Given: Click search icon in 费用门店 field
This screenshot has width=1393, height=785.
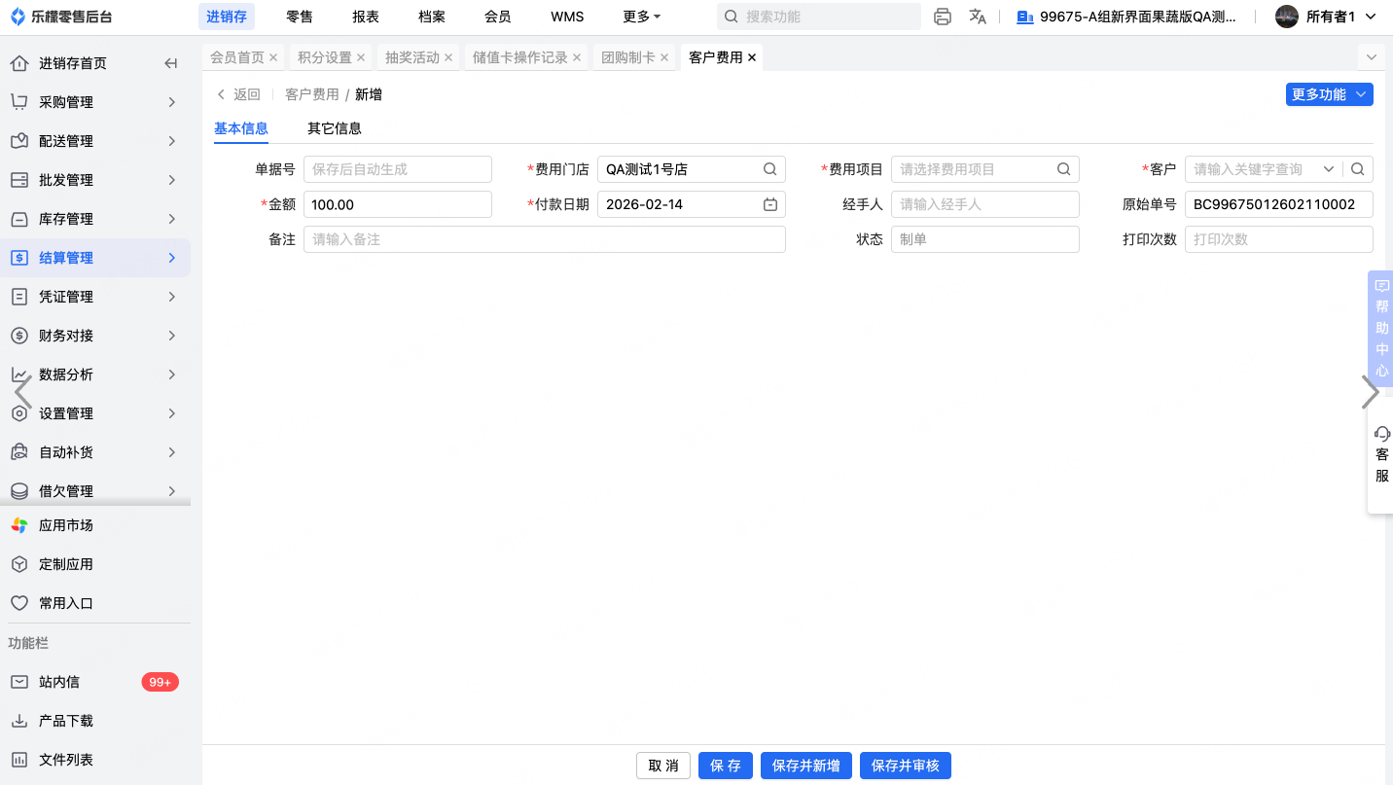Looking at the screenshot, I should (769, 169).
